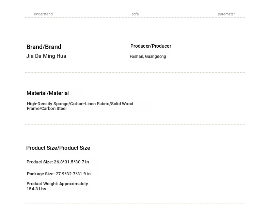Click the 154.3 Lbs weight value
This screenshot has width=269, height=209.
(x=36, y=189)
